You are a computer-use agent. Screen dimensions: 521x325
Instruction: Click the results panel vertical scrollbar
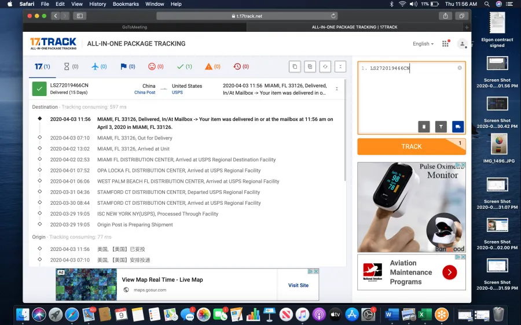[x=344, y=131]
